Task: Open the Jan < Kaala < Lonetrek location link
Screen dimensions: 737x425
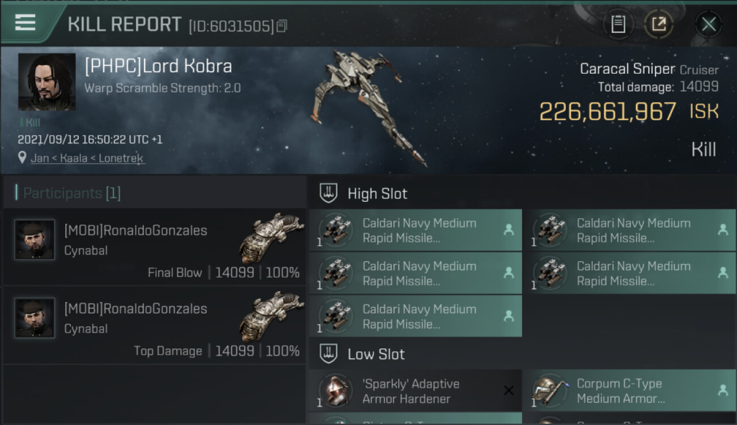Action: (88, 158)
